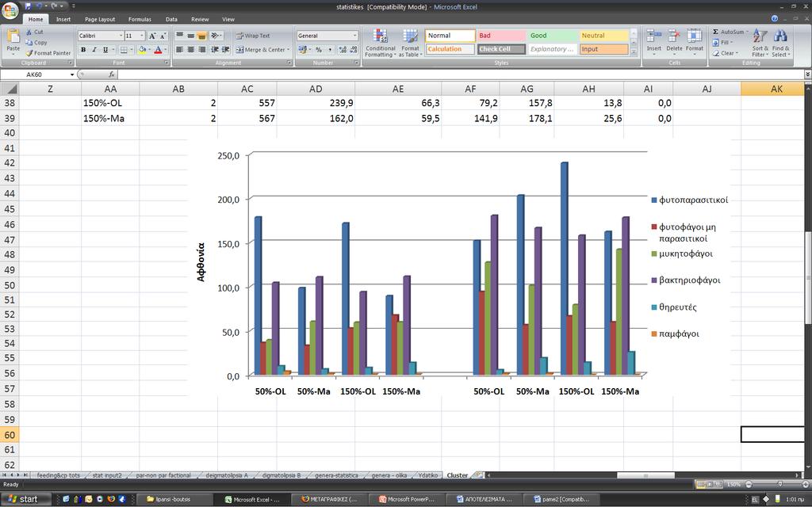The image size is (812, 507).
Task: Open the Review ribbon tab
Action: pyautogui.click(x=200, y=19)
